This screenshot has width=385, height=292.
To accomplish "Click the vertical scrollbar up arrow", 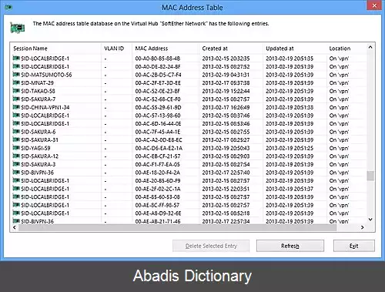I will [370, 47].
